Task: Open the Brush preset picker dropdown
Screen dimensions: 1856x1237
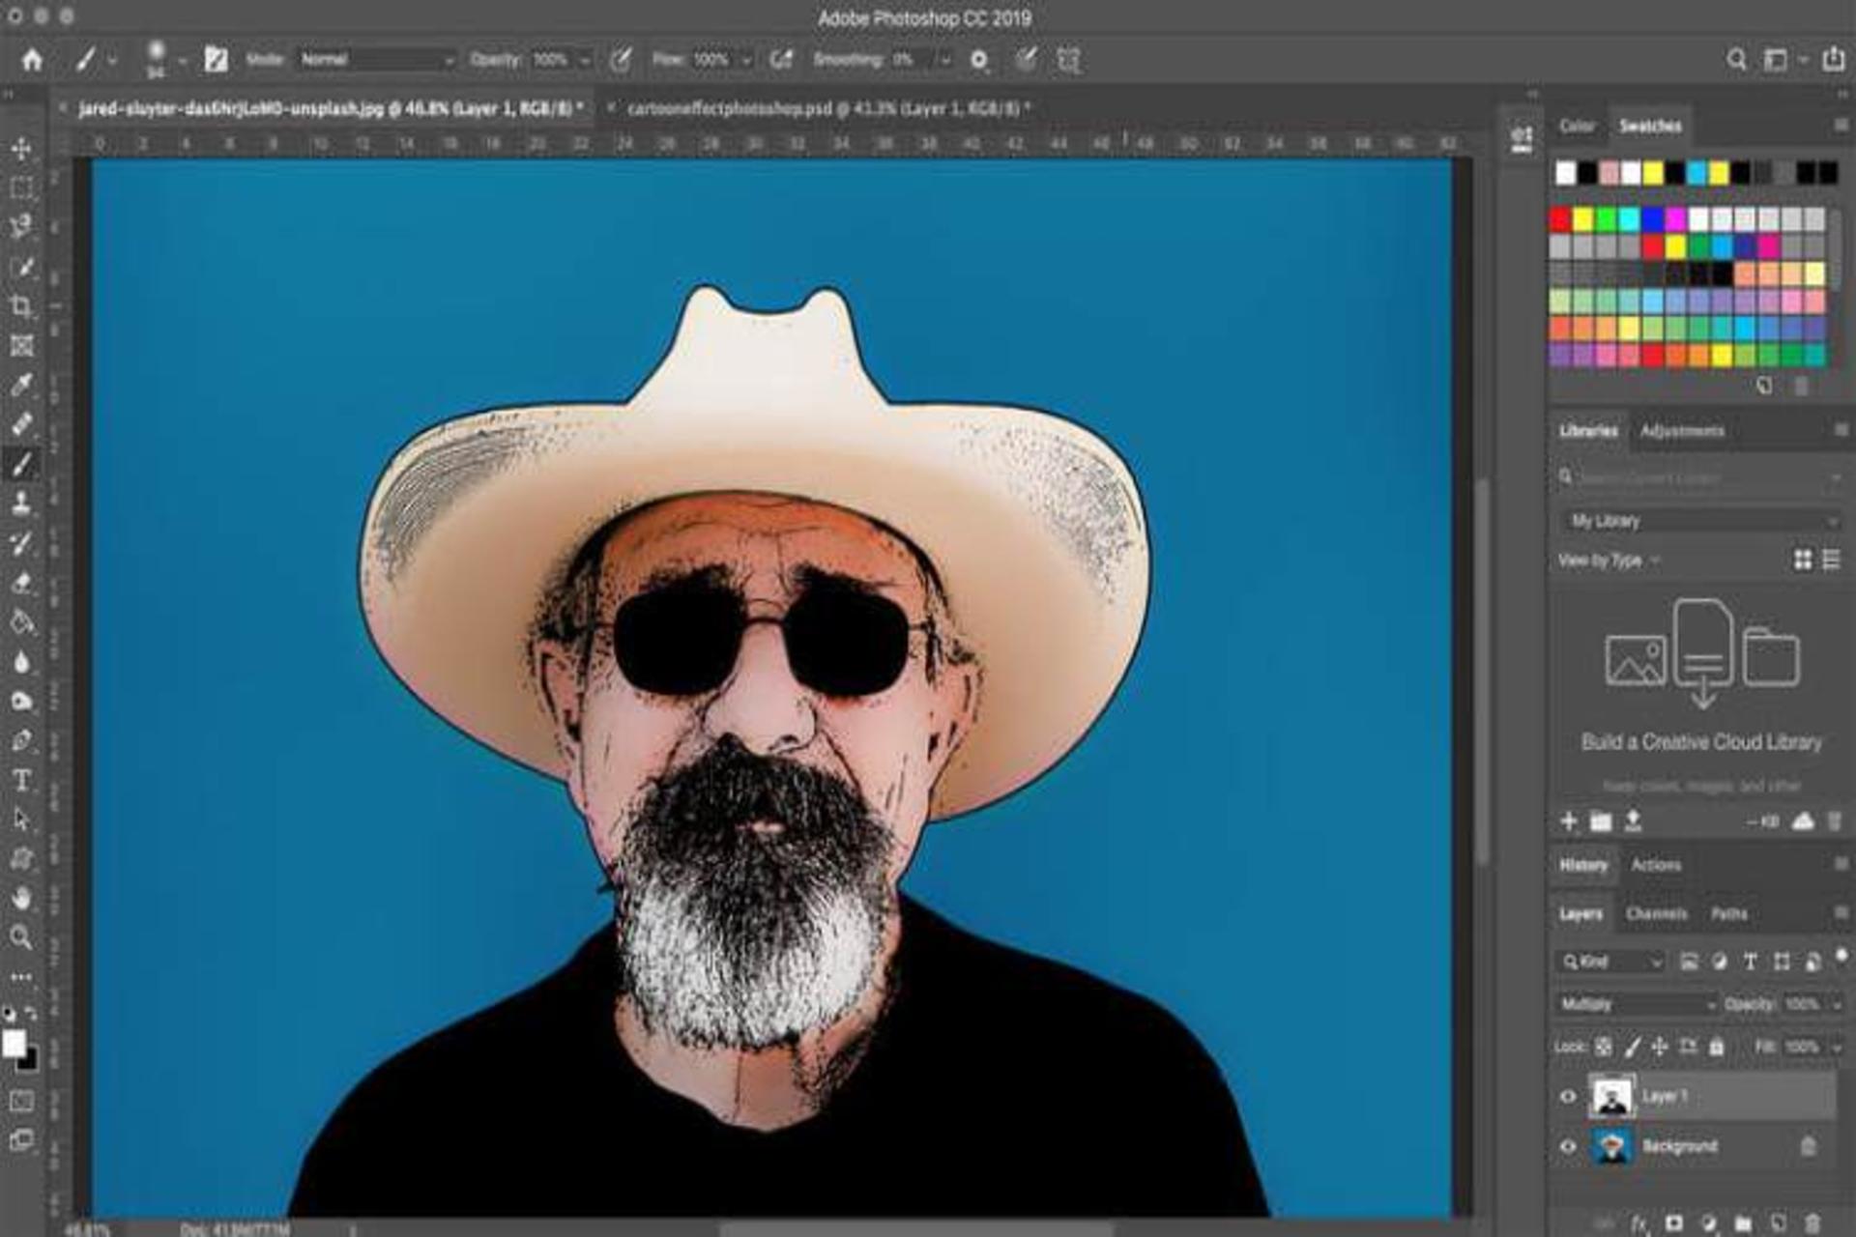Action: [182, 61]
